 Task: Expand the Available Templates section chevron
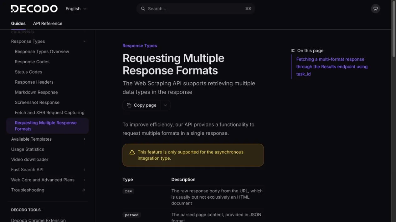point(84,139)
